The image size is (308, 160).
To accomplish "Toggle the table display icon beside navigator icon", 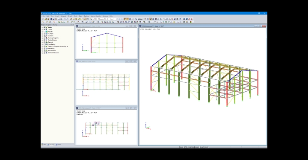I will [87, 19].
